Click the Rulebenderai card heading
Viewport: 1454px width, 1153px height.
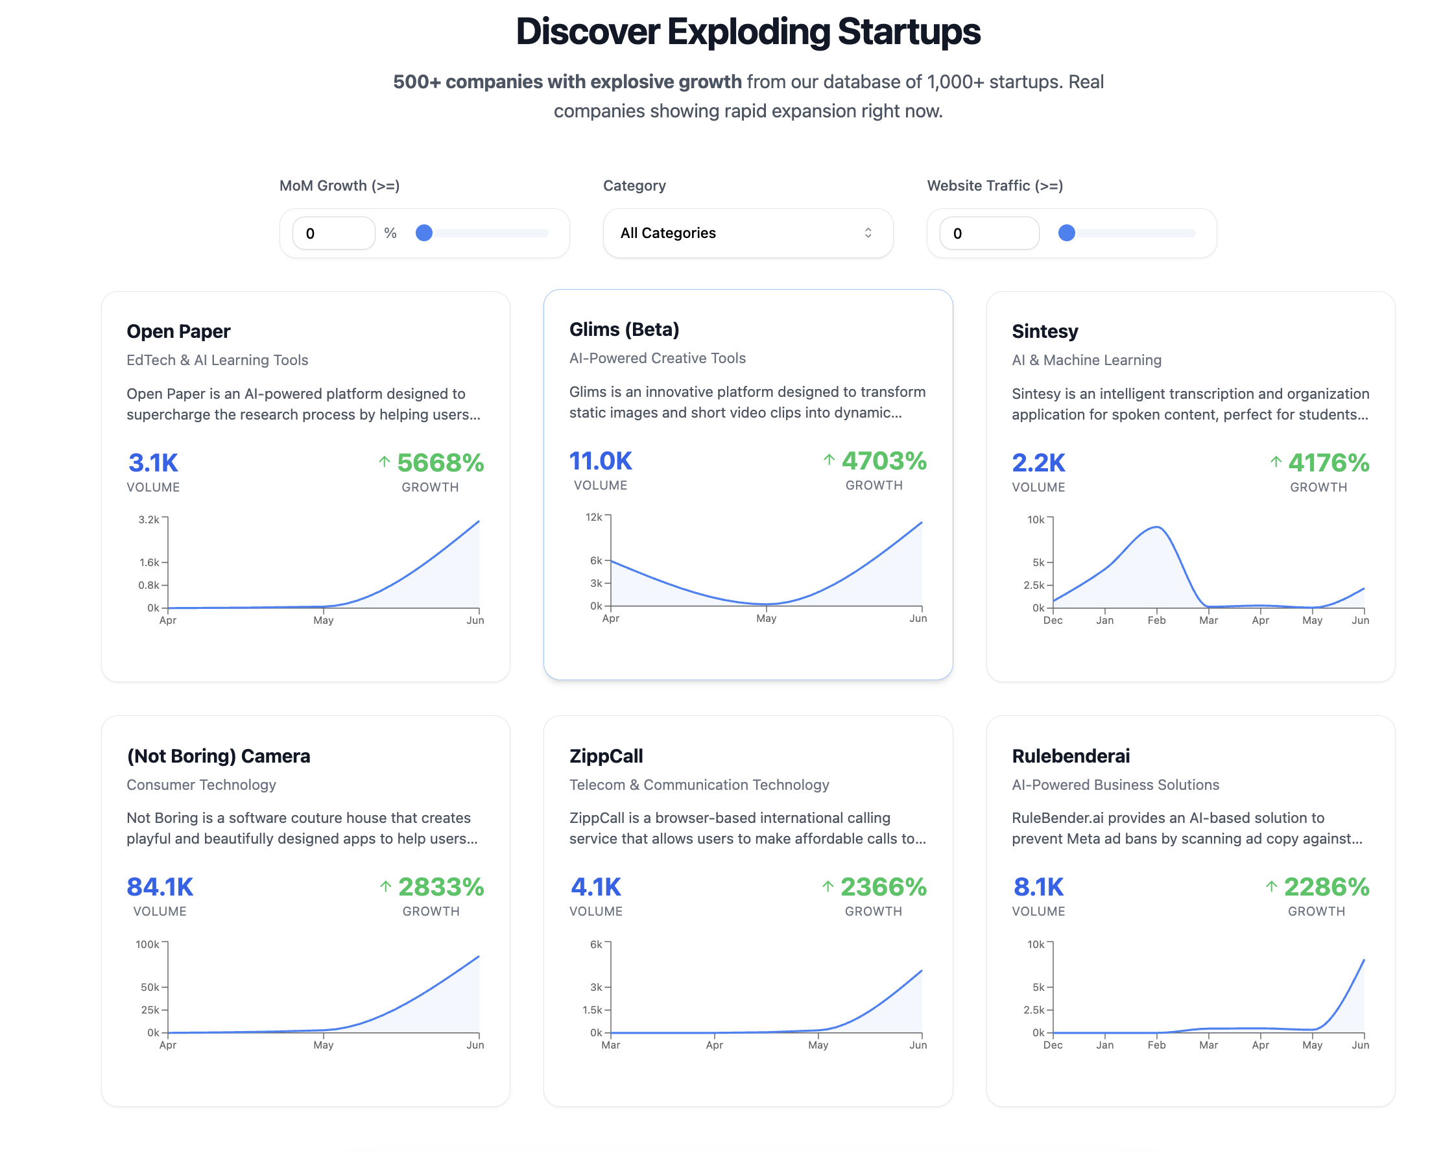click(x=1070, y=756)
